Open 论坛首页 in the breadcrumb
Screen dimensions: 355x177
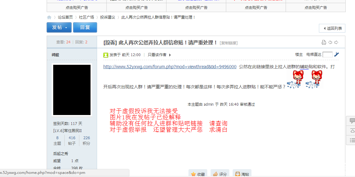pos(65,17)
